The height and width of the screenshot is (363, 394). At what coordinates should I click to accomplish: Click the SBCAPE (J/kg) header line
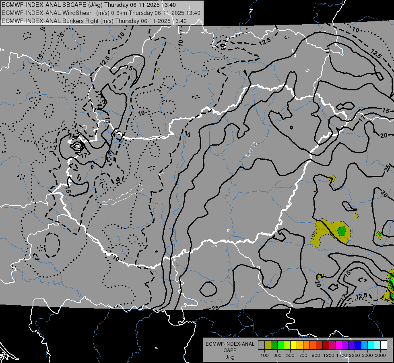click(89, 5)
